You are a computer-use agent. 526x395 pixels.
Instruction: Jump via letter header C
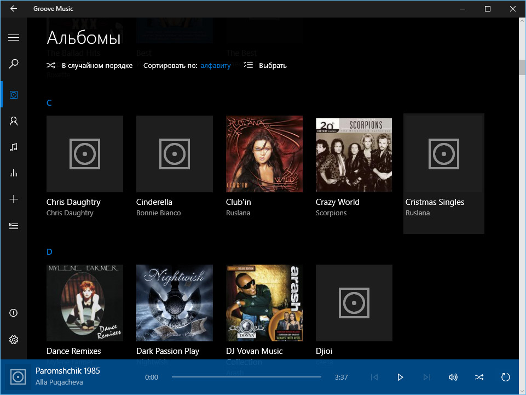click(49, 103)
